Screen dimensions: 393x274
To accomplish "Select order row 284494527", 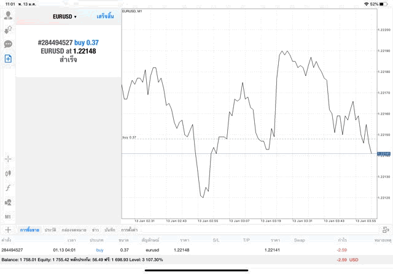I will coord(196,250).
